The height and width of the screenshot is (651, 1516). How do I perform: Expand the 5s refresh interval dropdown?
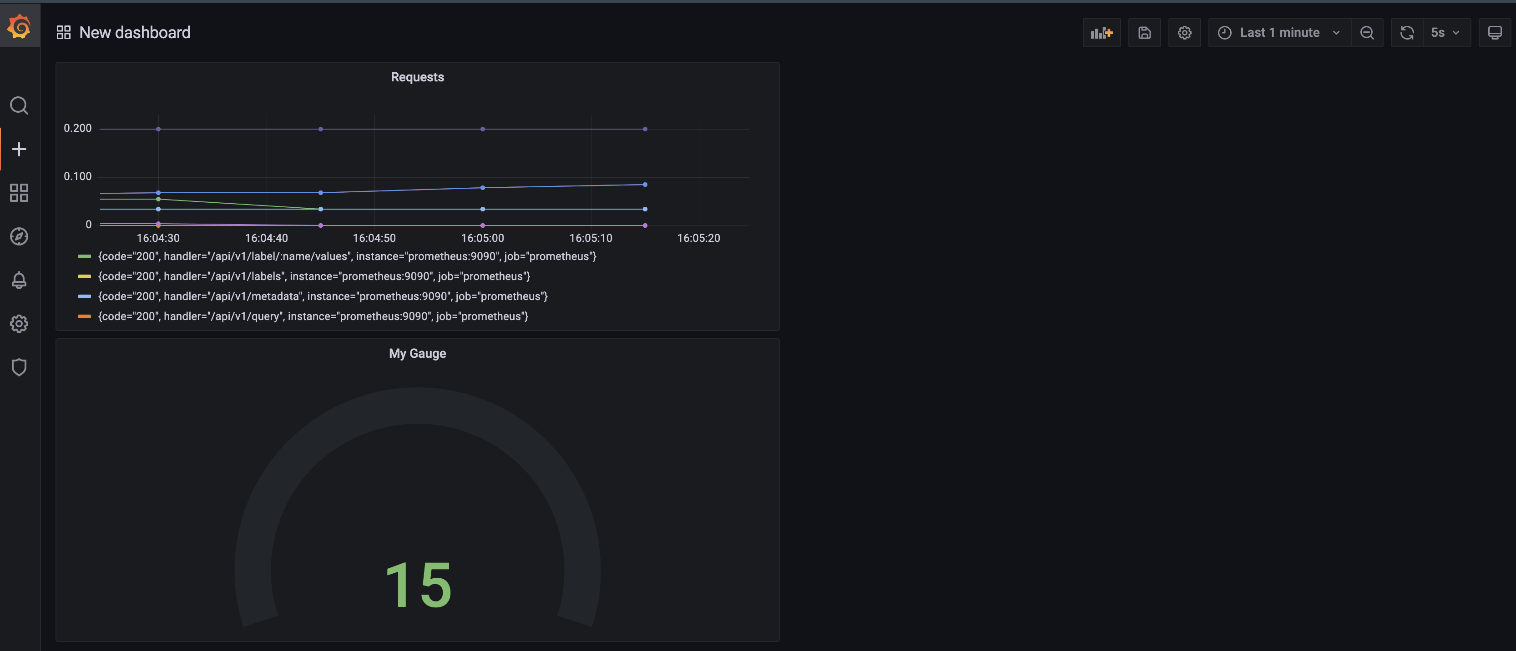1446,33
